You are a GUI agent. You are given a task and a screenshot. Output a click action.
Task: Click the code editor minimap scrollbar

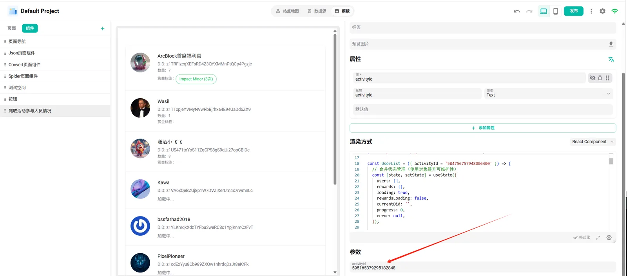(611, 161)
